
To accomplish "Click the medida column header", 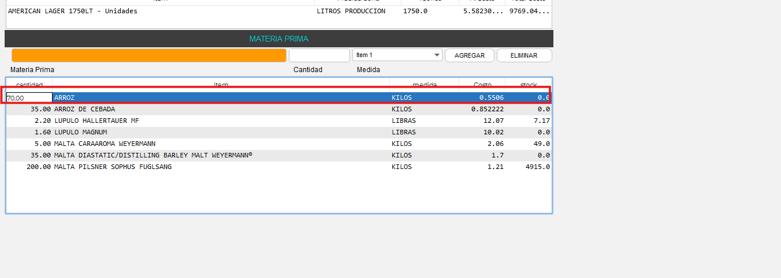I will [x=424, y=85].
